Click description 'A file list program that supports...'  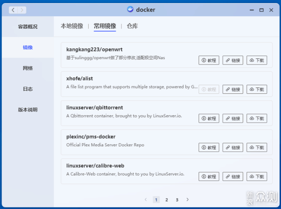[x=132, y=87]
